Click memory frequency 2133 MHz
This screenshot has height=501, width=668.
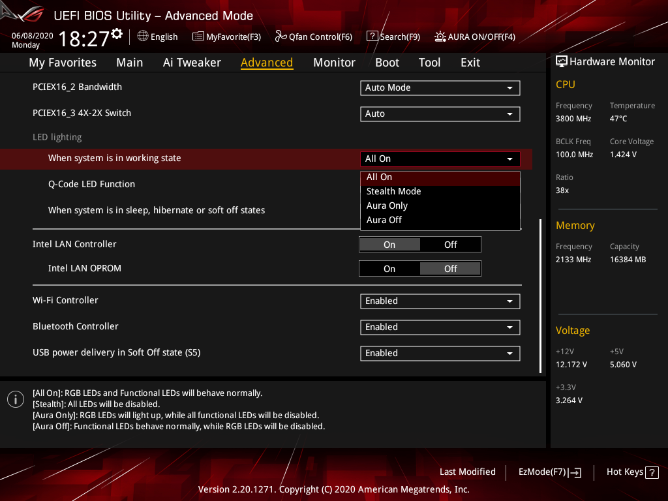tap(573, 260)
